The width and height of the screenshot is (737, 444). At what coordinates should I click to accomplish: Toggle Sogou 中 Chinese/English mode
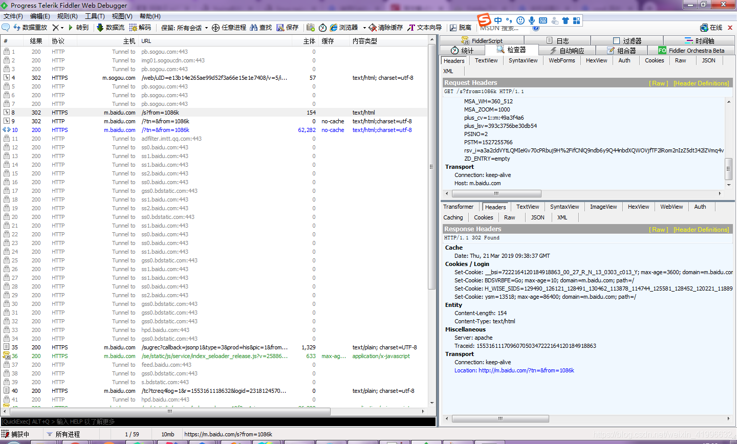(x=498, y=20)
